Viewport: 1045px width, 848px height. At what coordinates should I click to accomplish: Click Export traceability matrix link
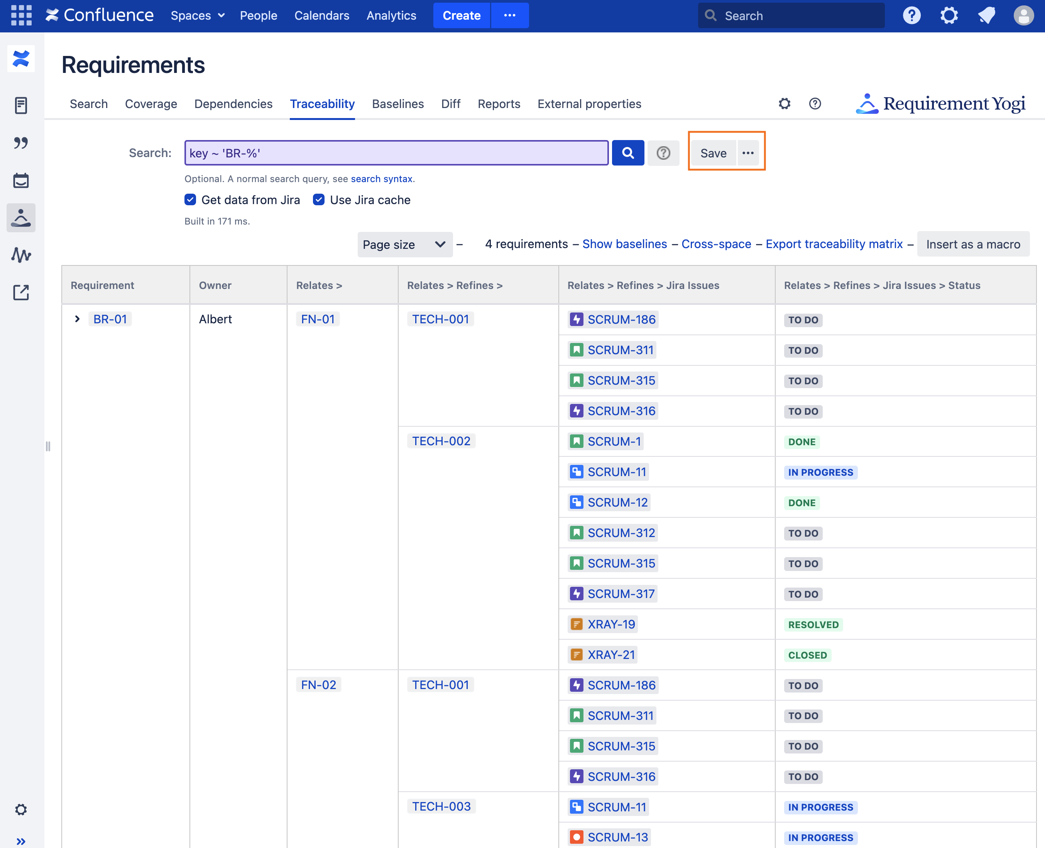[x=834, y=244]
